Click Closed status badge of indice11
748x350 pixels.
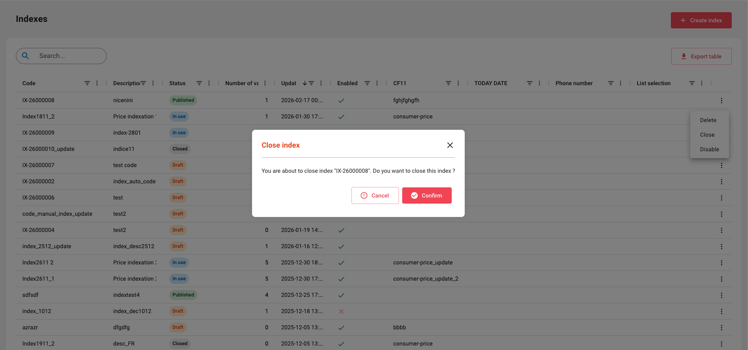(180, 149)
